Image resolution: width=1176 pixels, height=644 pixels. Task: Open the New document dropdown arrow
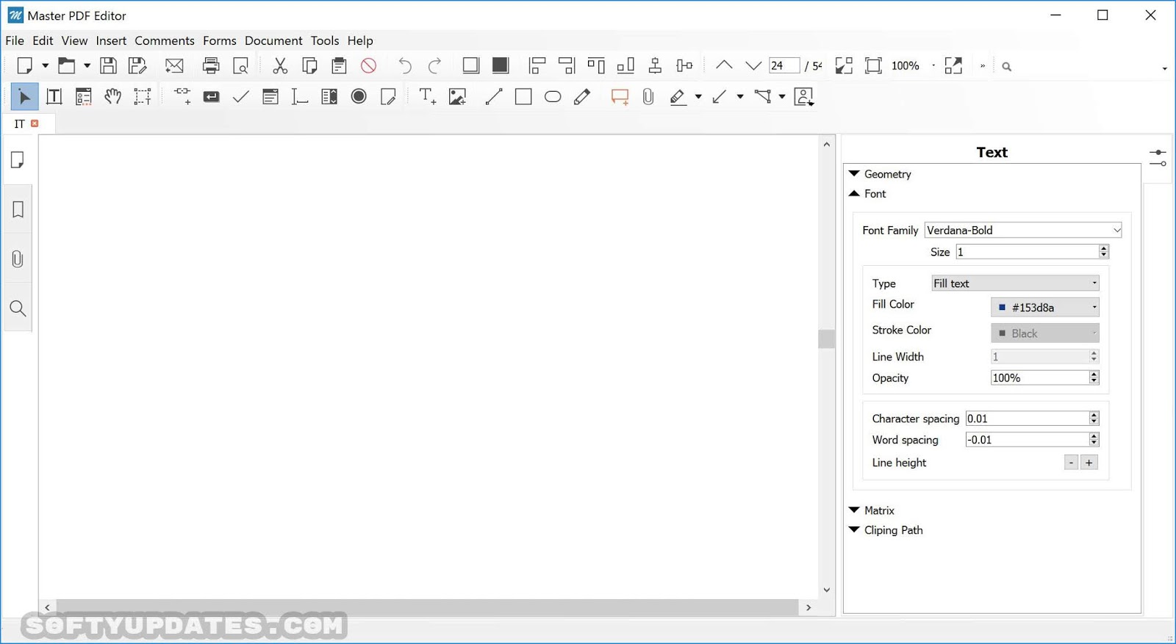tap(45, 65)
